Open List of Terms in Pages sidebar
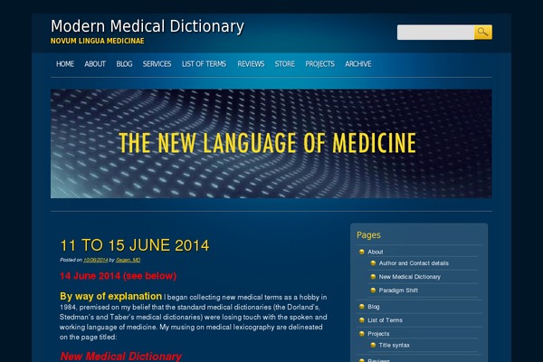Image resolution: width=543 pixels, height=362 pixels. coord(385,320)
